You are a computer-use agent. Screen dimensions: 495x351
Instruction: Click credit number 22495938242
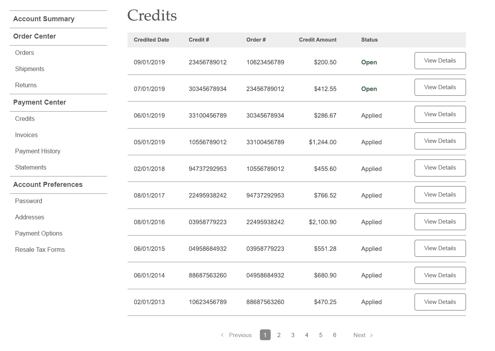(x=208, y=195)
